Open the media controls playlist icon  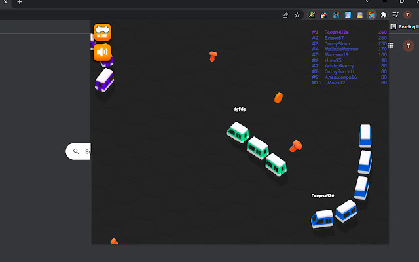click(x=395, y=15)
